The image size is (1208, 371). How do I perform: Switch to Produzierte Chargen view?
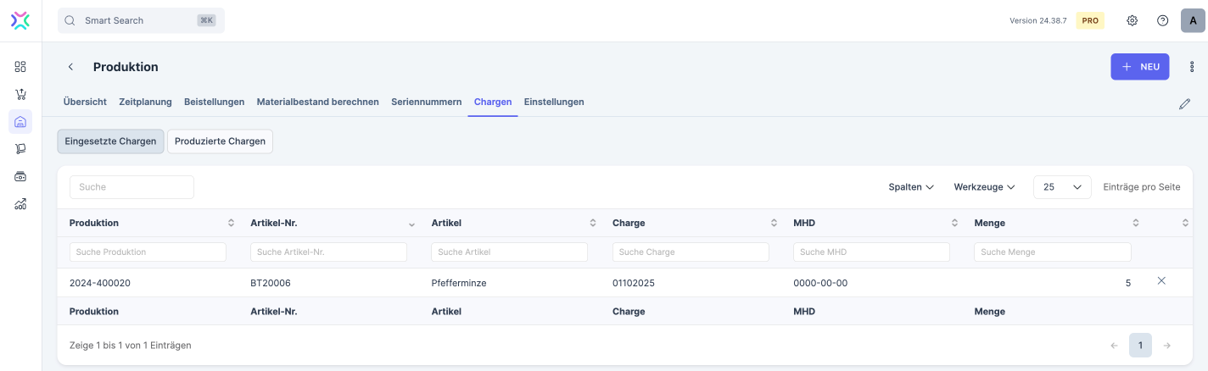pos(220,141)
